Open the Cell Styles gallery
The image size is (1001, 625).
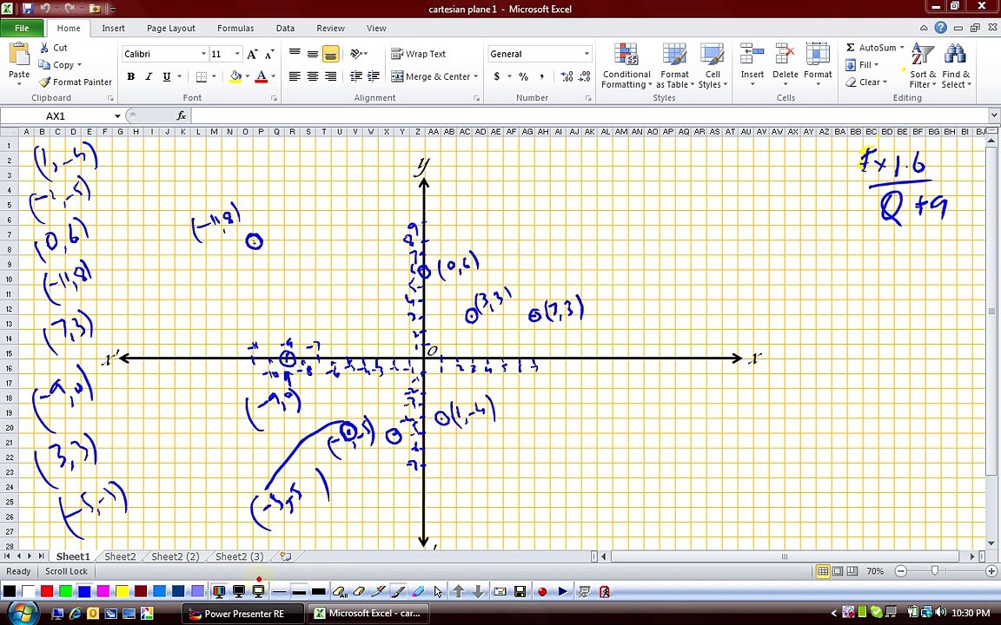713,66
